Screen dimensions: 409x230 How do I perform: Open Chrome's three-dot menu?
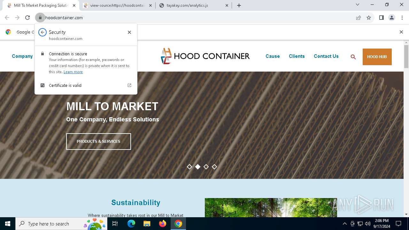pos(402,18)
